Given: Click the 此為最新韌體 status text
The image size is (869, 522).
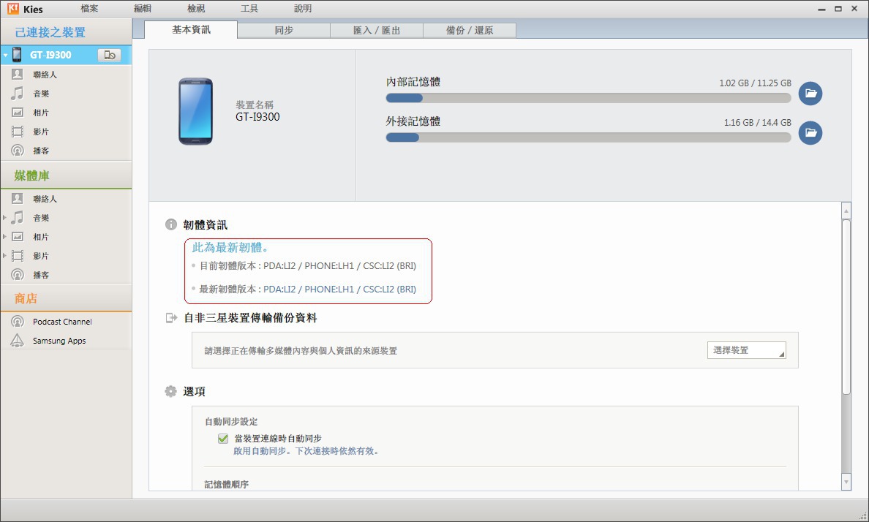Looking at the screenshot, I should click(230, 248).
